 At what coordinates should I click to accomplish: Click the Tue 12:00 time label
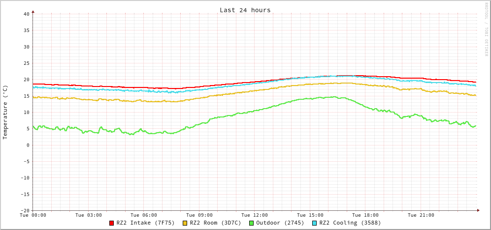(255, 215)
